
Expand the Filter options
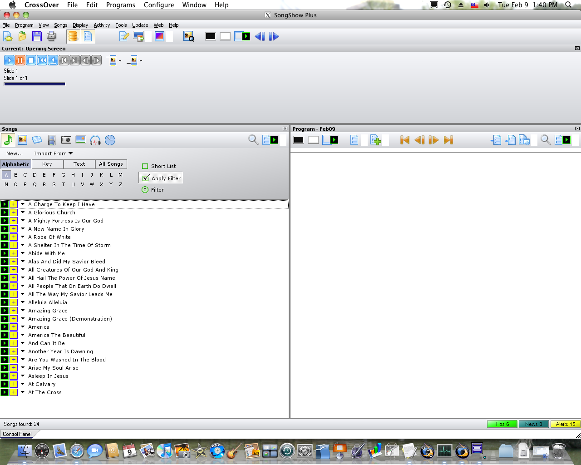click(144, 189)
